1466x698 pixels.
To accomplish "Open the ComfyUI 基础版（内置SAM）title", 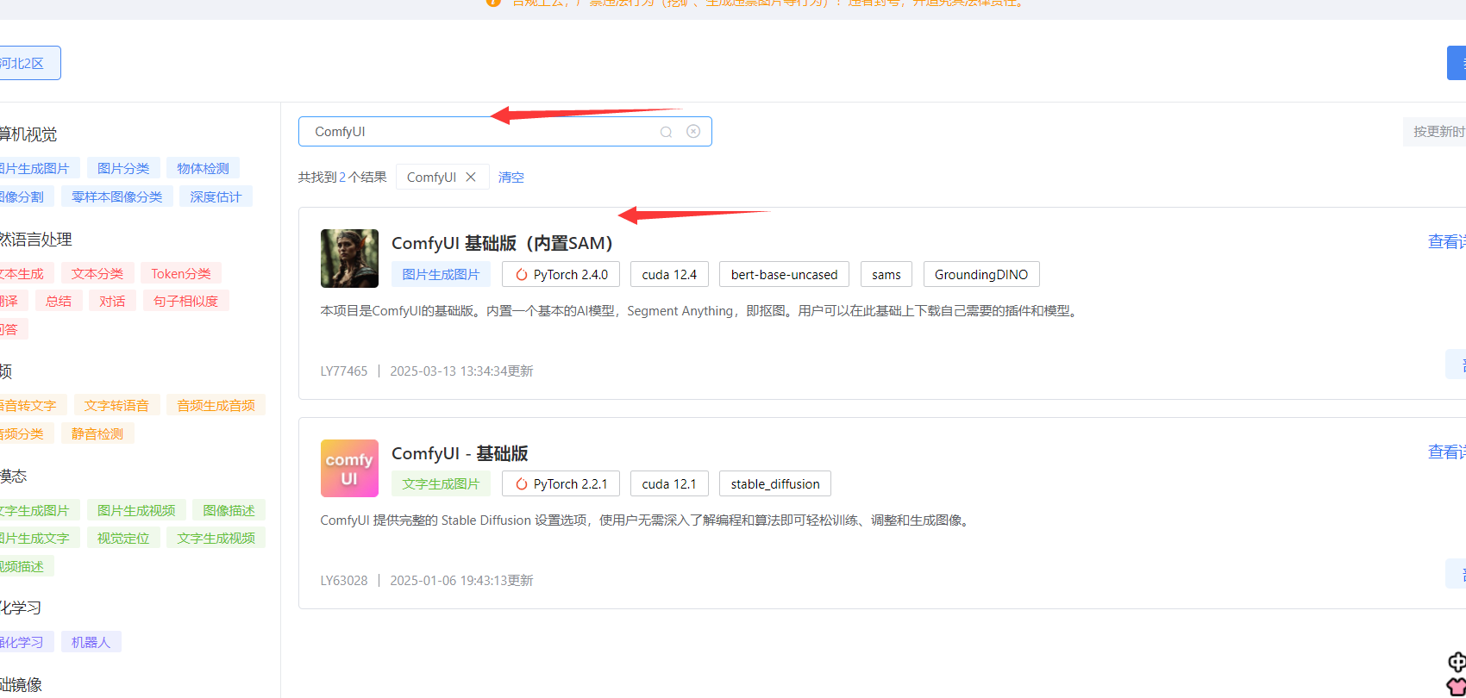I will click(x=502, y=243).
